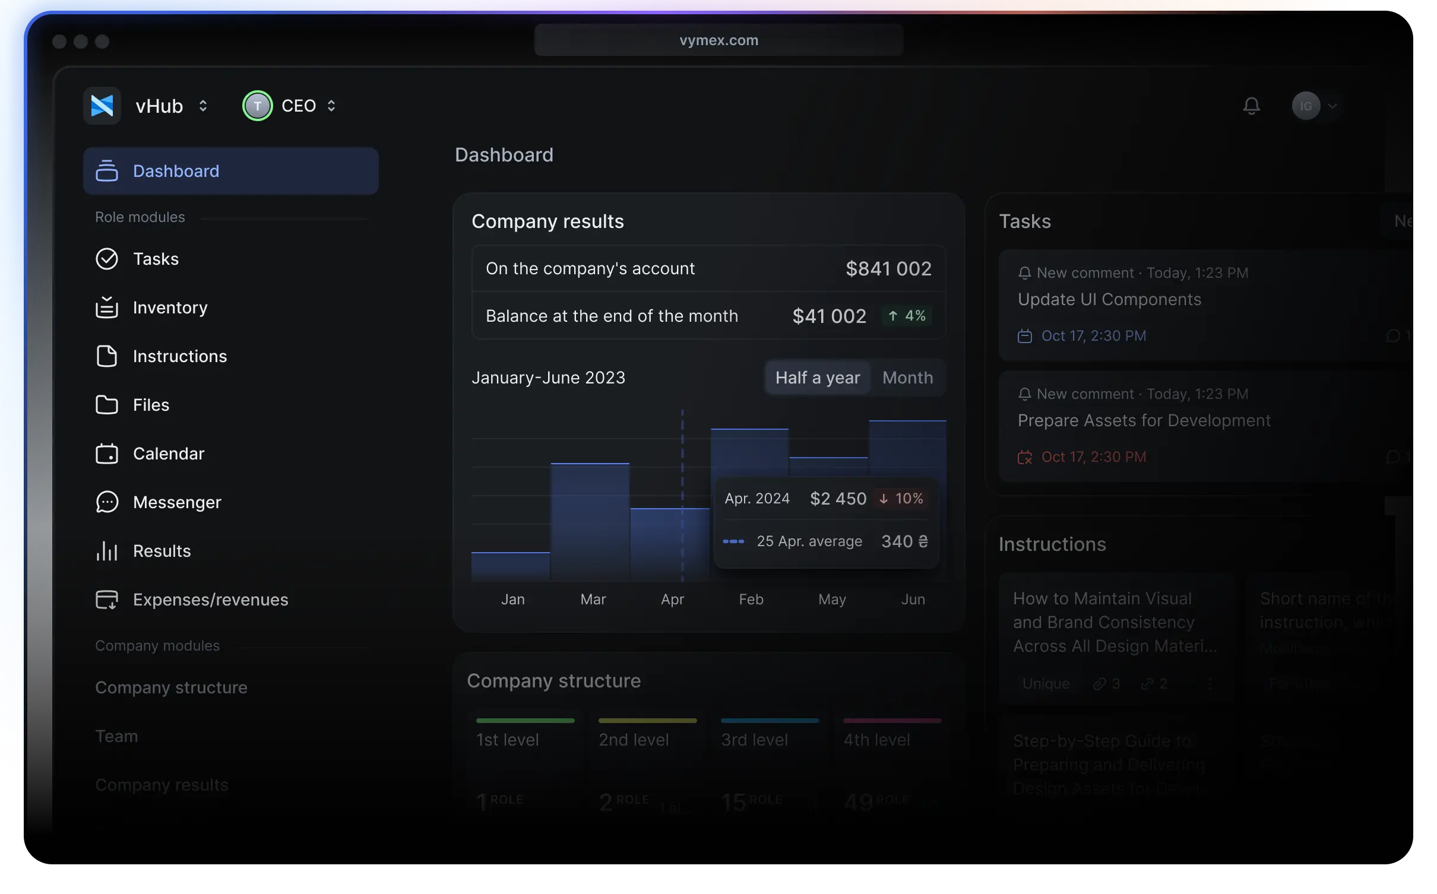
Task: Open Company structure in Company modules
Action: pos(171,687)
